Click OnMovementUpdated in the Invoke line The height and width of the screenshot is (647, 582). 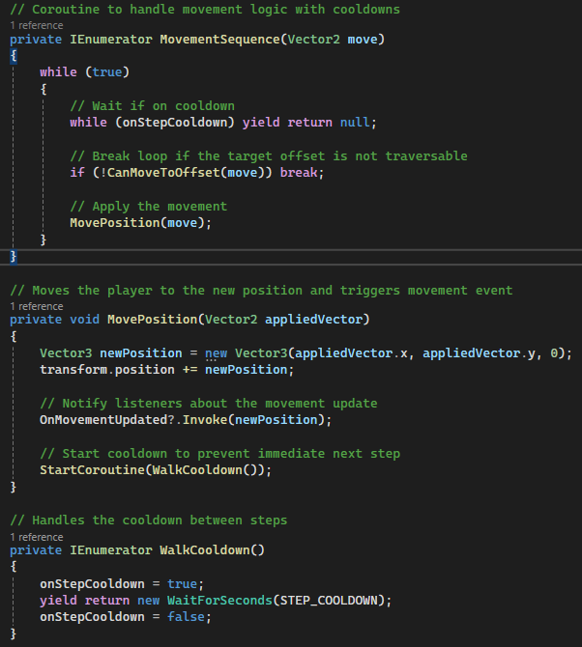point(103,420)
